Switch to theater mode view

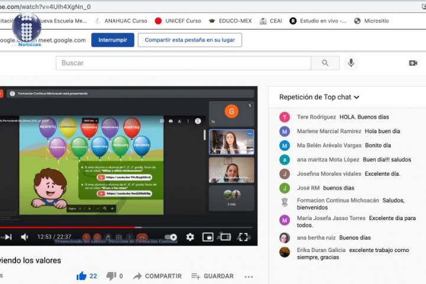pos(225,237)
